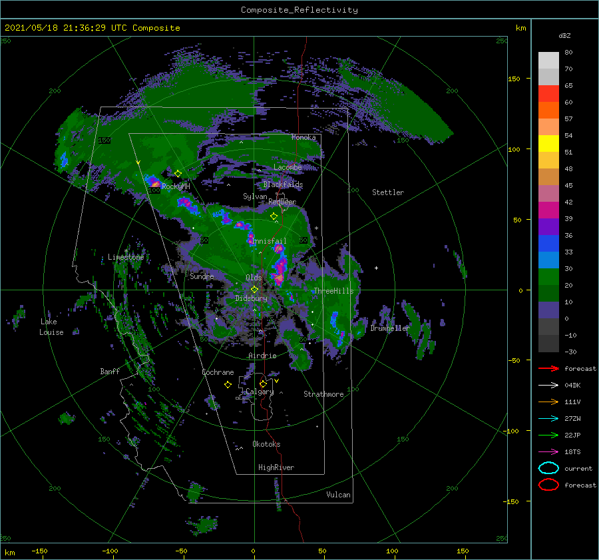
Task: Click the white 04DK arrow icon
Action: pyautogui.click(x=548, y=385)
